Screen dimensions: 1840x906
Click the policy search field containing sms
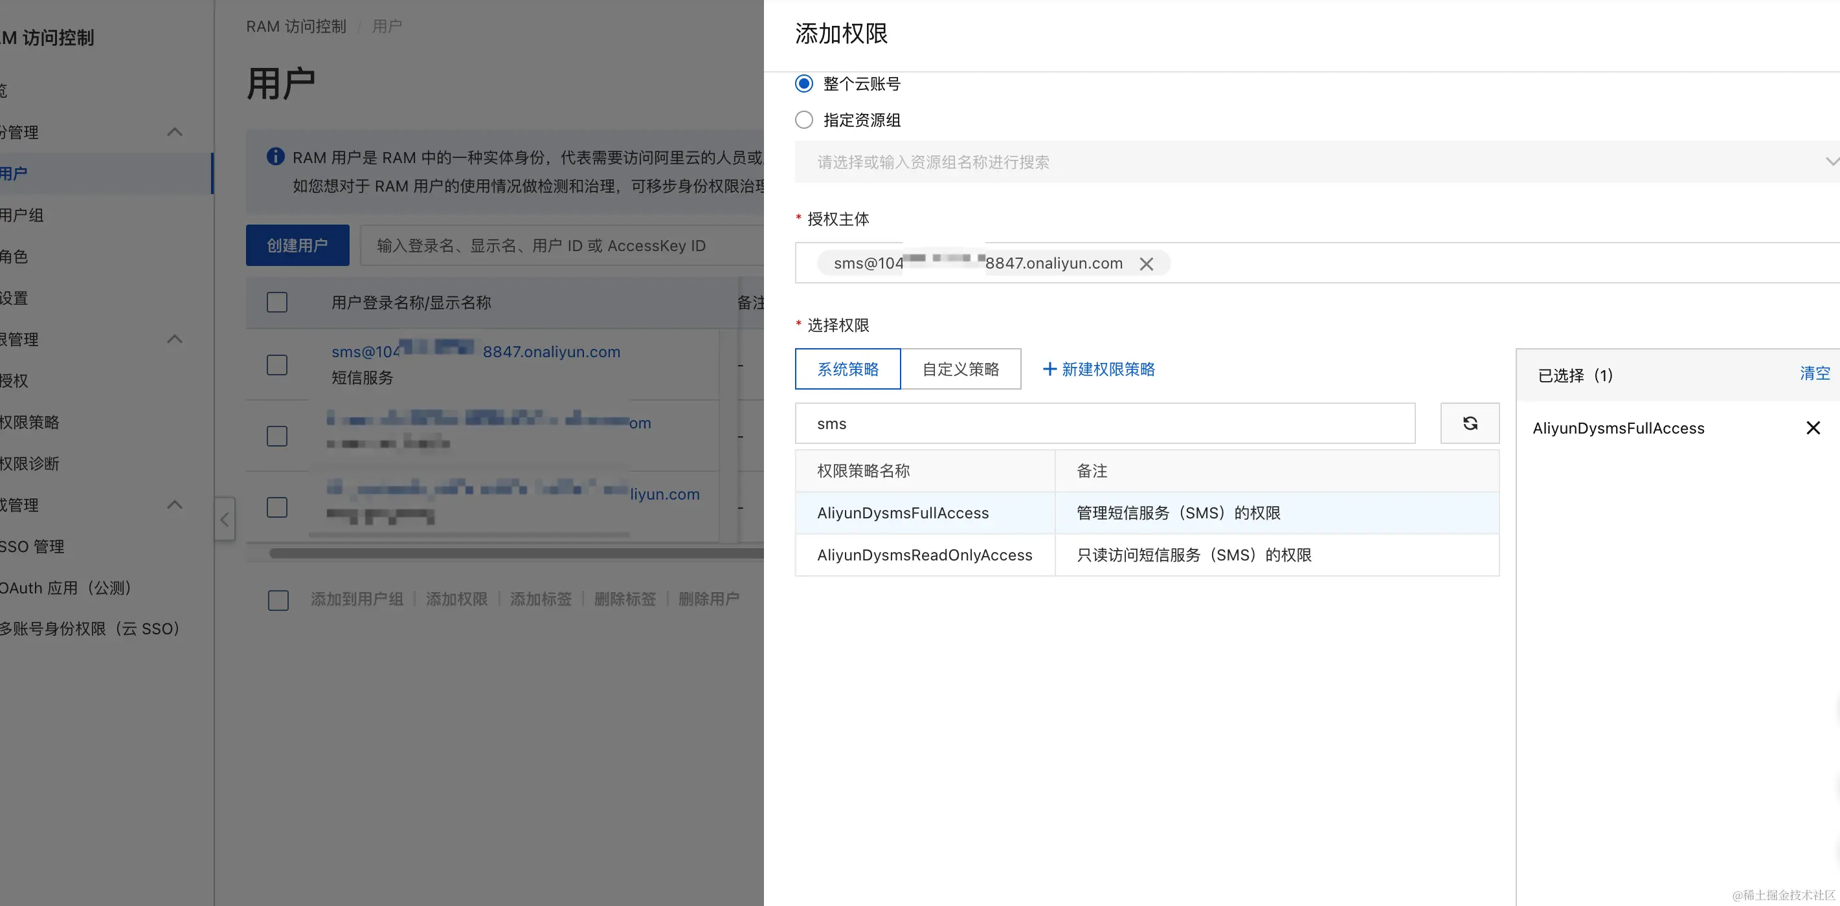click(x=1105, y=423)
